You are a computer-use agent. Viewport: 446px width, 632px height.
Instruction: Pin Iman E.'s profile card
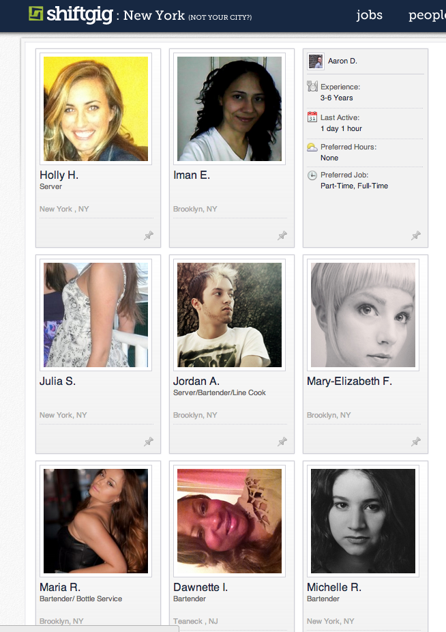point(282,235)
